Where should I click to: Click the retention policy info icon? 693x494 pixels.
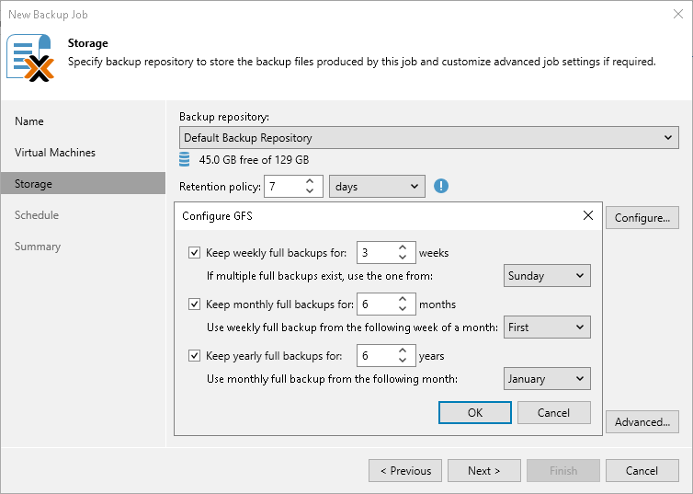click(441, 186)
